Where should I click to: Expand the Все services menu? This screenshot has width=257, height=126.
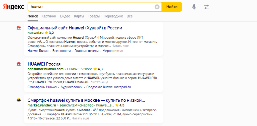[x=130, y=16]
